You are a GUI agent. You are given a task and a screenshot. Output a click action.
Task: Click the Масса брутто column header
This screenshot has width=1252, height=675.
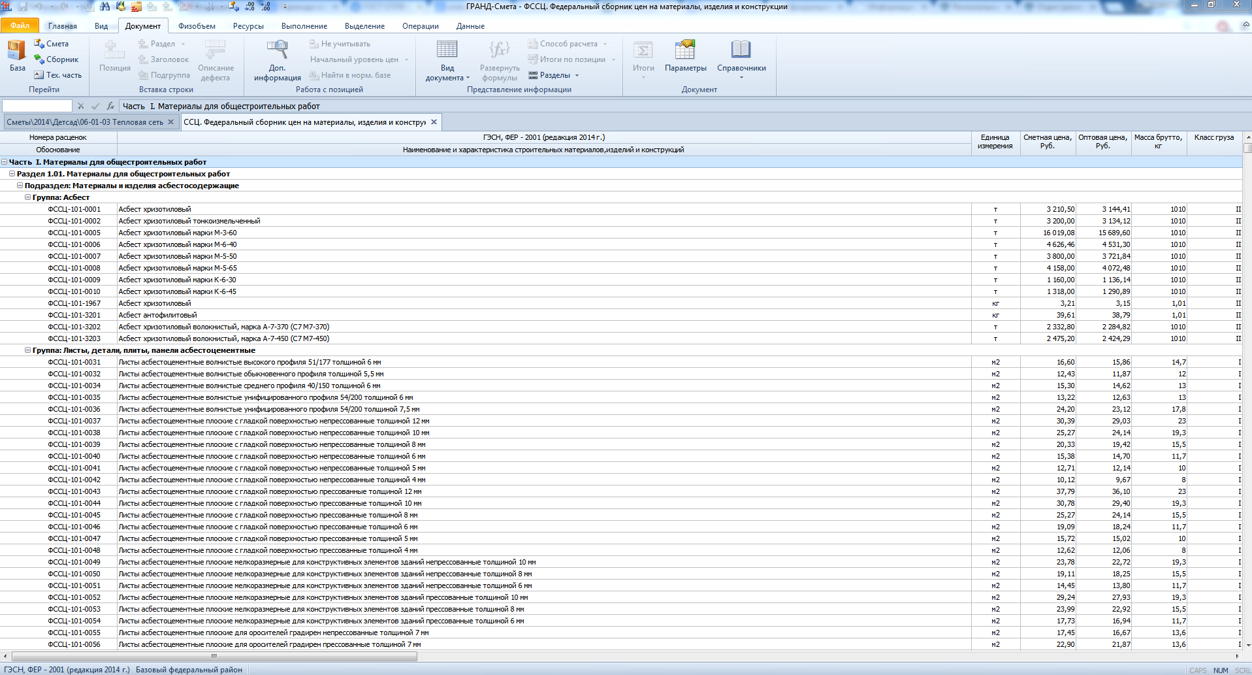click(x=1158, y=143)
